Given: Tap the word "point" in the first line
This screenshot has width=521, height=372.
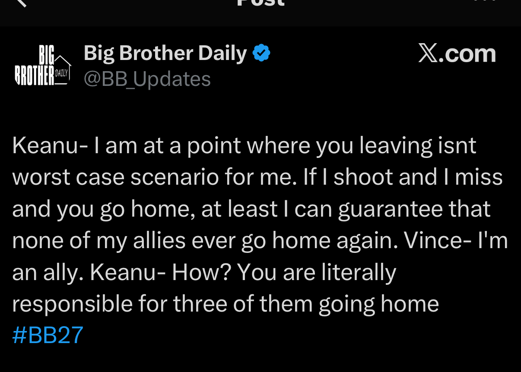Looking at the screenshot, I should click(x=214, y=147).
